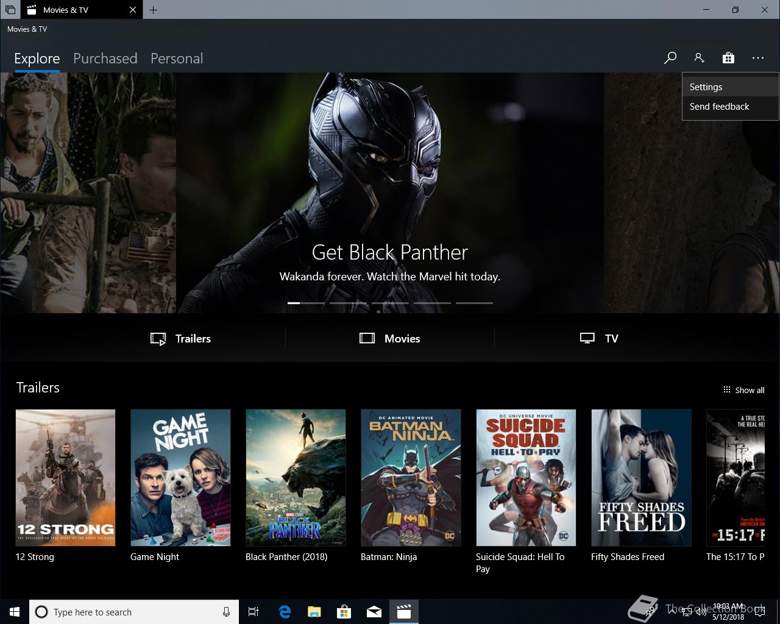The image size is (780, 624).
Task: Click previous hero slide with soldiers on left
Action: [88, 193]
